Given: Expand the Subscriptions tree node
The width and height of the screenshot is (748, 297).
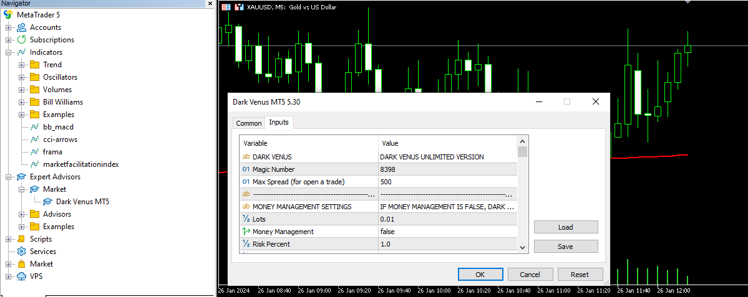Looking at the screenshot, I should tap(8, 40).
